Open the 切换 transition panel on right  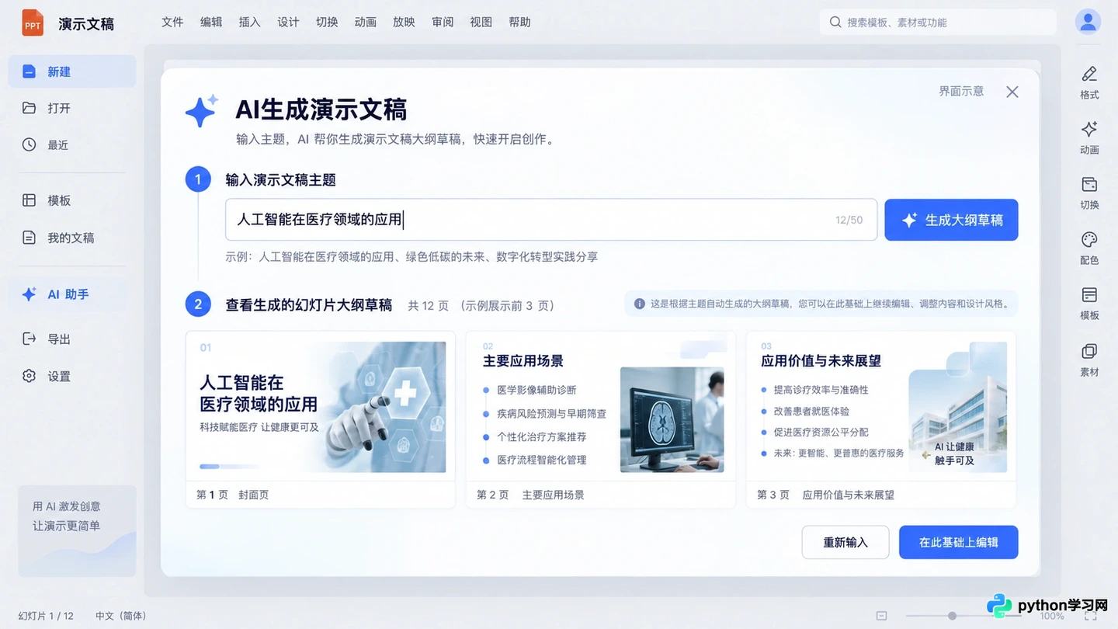(x=1089, y=193)
